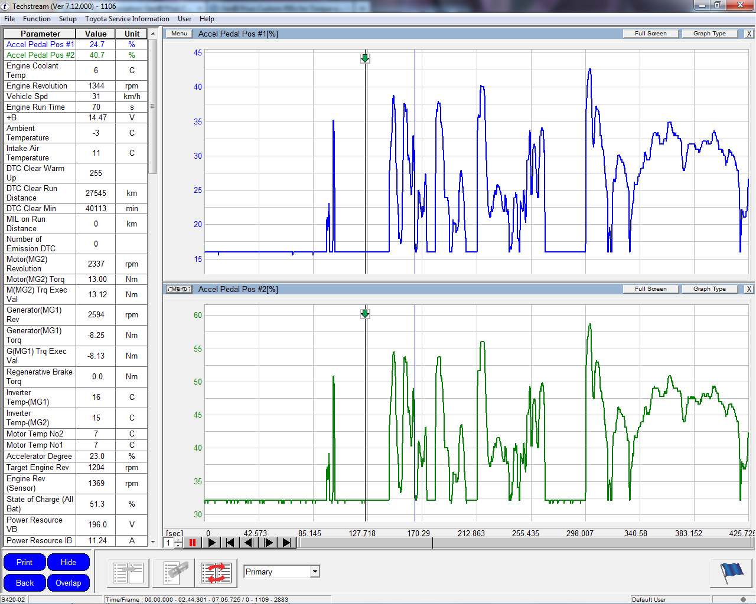Click the Print button

pyautogui.click(x=24, y=562)
